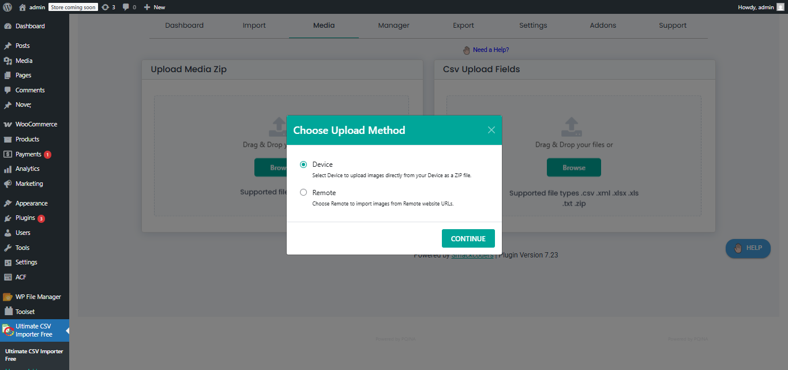Select the Remote radio button
The width and height of the screenshot is (788, 370).
tap(303, 193)
